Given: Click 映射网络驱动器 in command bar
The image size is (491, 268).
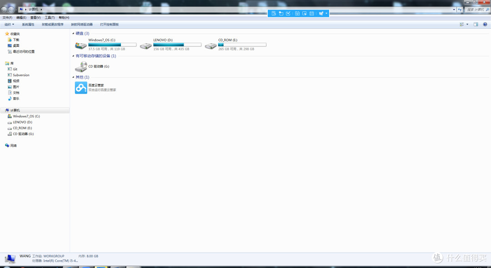Looking at the screenshot, I should click(x=82, y=25).
